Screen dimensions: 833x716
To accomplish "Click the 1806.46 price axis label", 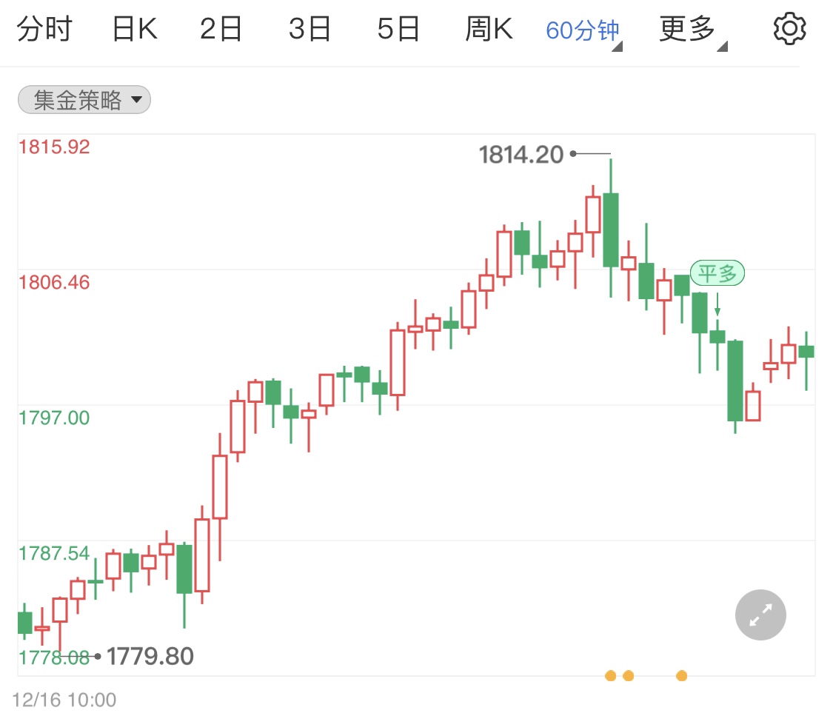I will point(55,283).
